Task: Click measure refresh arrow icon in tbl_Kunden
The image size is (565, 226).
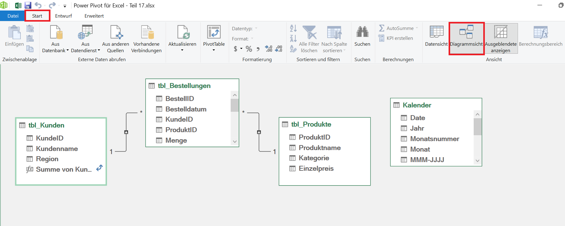Action: click(x=99, y=168)
